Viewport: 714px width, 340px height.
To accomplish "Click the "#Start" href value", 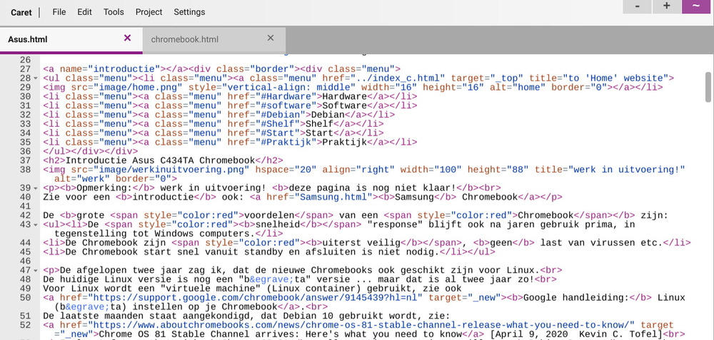I will tap(281, 133).
